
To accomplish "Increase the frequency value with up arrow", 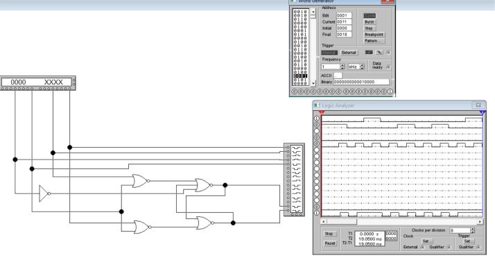I will pyautogui.click(x=342, y=65).
